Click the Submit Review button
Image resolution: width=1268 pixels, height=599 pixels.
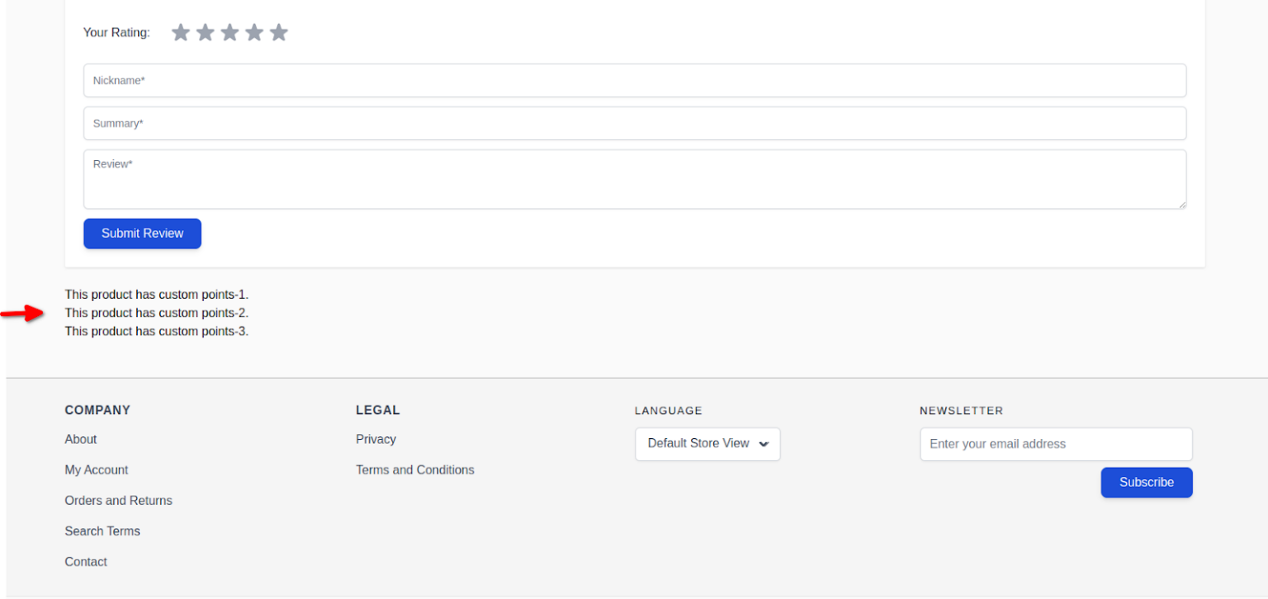[142, 233]
